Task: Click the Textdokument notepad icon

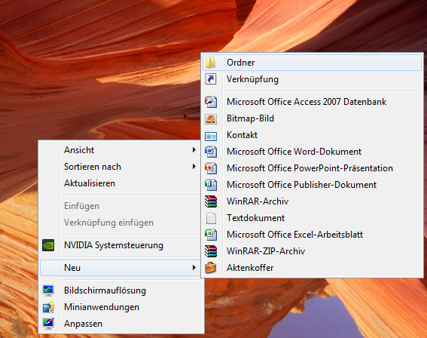Action: pos(211,218)
